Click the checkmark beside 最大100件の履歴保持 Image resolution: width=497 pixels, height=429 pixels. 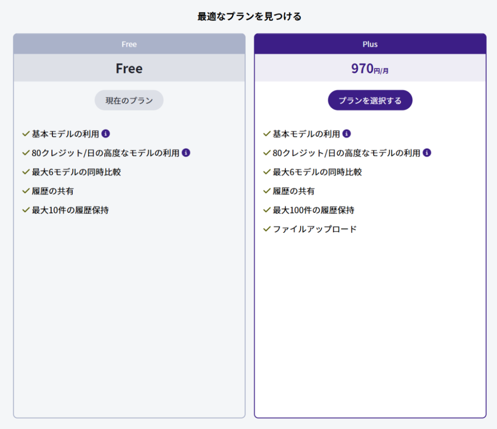pos(266,210)
